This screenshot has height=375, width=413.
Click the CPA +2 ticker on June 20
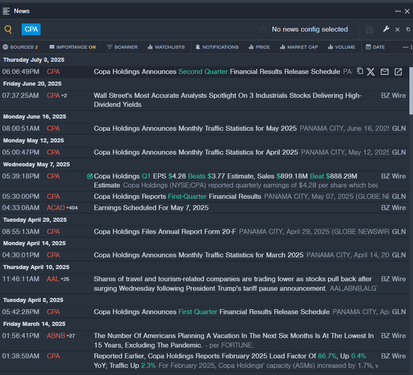tap(57, 96)
